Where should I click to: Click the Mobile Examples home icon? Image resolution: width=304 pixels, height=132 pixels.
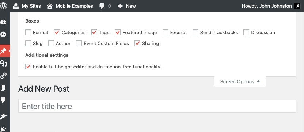[50, 6]
